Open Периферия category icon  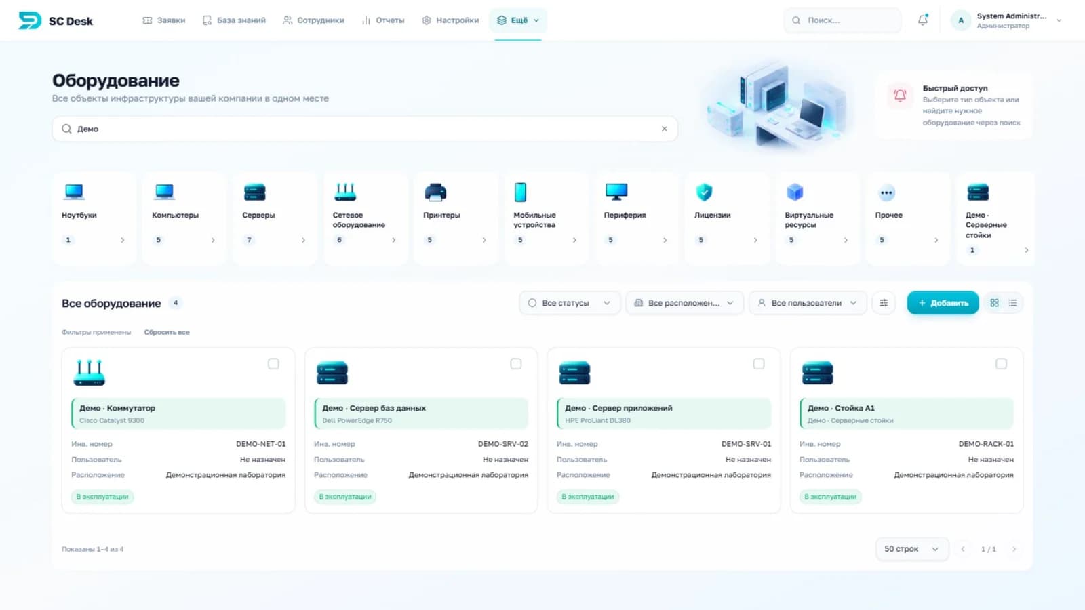pyautogui.click(x=616, y=192)
